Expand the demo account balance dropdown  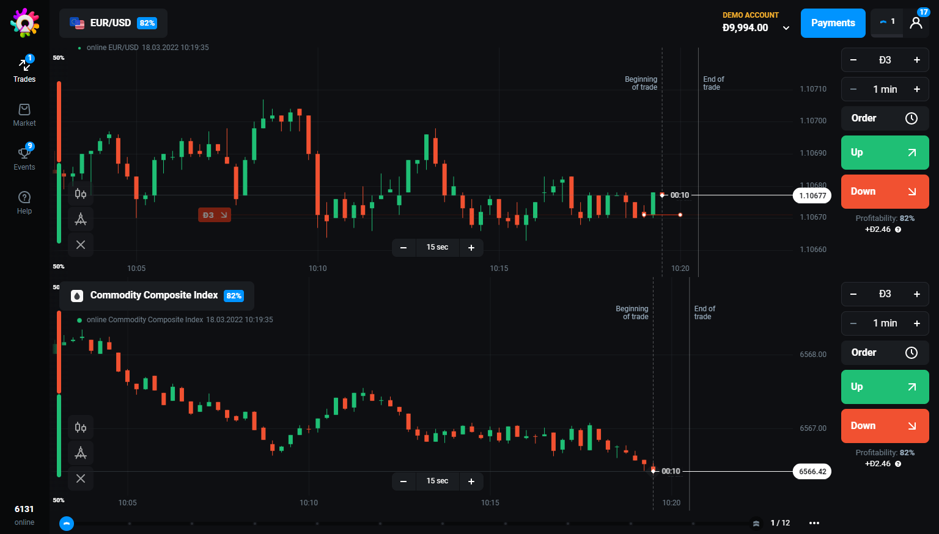(786, 28)
